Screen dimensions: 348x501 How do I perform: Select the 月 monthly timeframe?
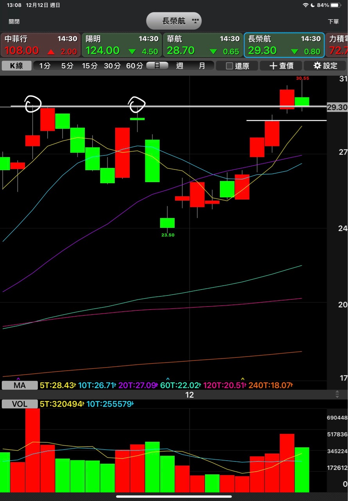(x=202, y=66)
